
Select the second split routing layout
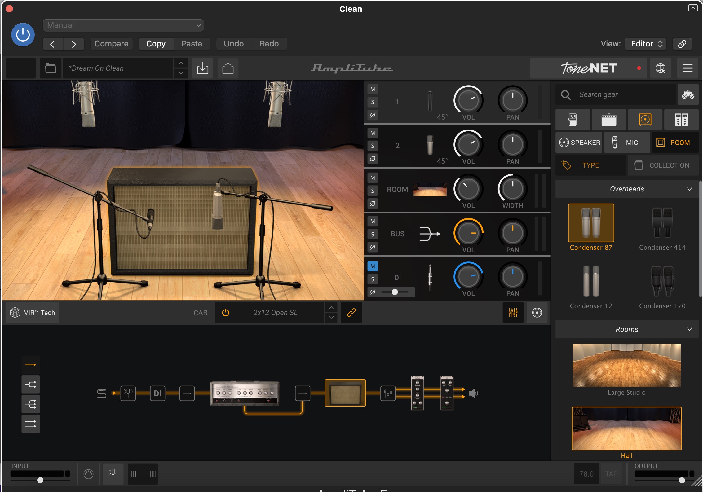click(31, 384)
